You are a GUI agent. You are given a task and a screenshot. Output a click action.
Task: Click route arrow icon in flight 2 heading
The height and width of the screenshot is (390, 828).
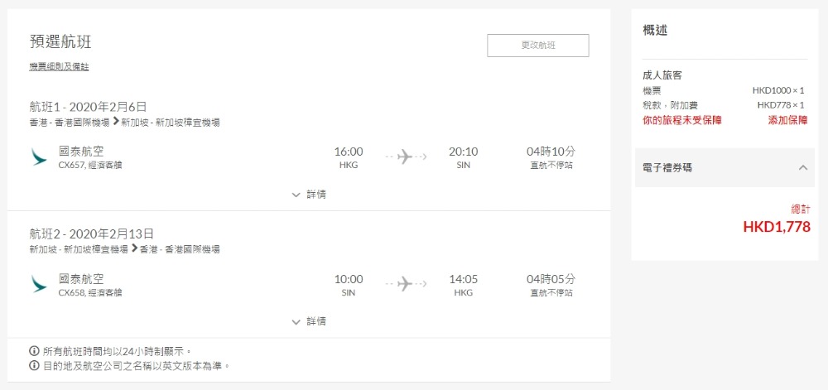[x=134, y=248]
